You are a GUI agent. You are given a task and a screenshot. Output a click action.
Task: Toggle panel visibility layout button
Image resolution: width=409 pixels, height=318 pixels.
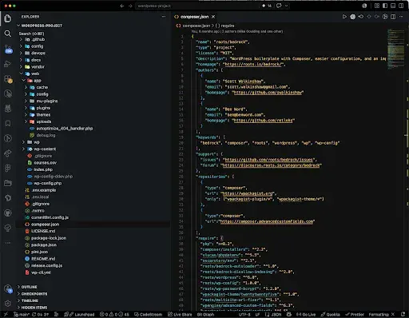point(393,6)
